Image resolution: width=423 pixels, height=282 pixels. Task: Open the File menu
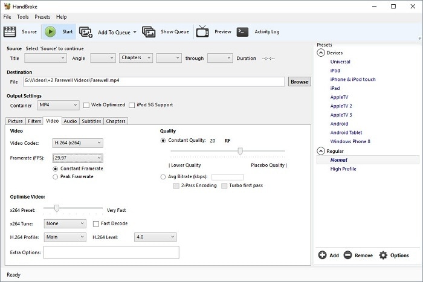[x=7, y=17]
